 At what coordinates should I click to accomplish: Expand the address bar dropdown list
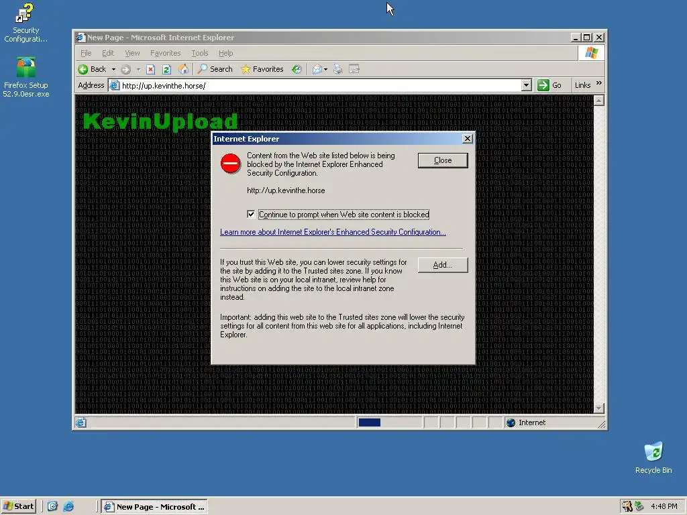(527, 85)
